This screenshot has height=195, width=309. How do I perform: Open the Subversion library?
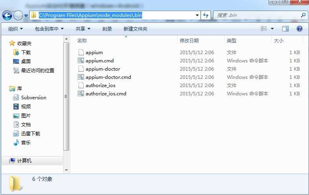point(34,97)
